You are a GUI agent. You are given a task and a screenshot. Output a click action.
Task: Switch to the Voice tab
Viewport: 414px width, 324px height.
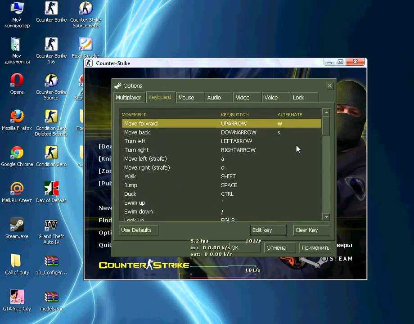coord(276,98)
